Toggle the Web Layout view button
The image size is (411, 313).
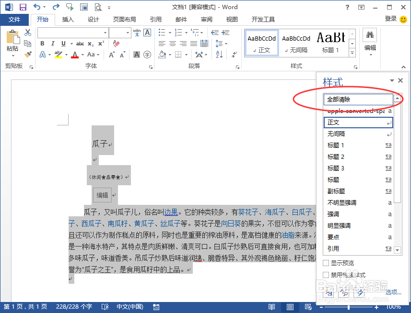307,307
